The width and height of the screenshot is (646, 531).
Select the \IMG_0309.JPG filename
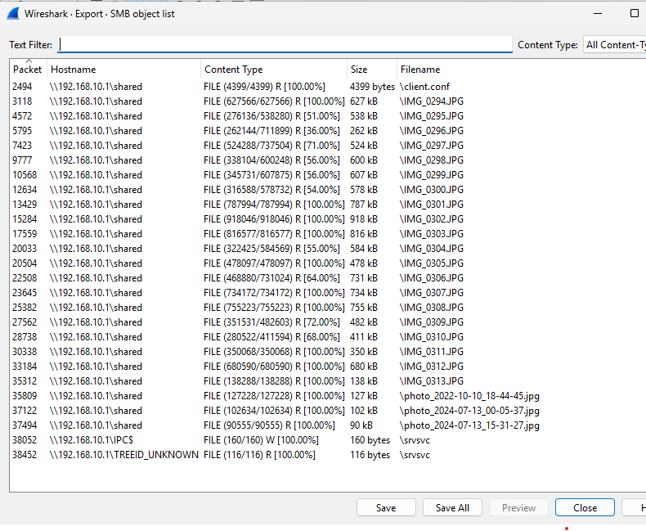coord(432,322)
